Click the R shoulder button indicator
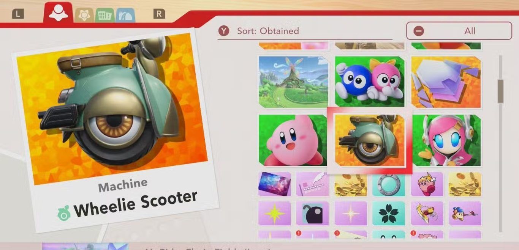The image size is (519, 250). (159, 14)
